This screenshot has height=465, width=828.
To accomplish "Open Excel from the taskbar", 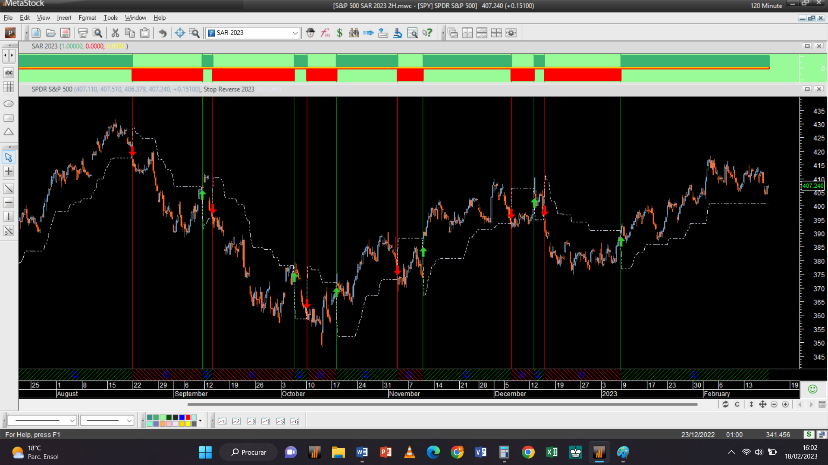I will tap(552, 452).
